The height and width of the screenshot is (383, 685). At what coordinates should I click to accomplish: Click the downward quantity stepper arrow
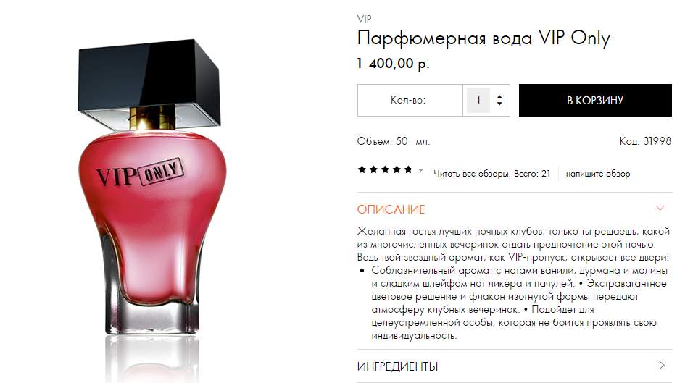pos(499,104)
